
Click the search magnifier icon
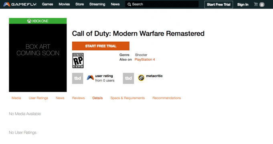point(129,4)
